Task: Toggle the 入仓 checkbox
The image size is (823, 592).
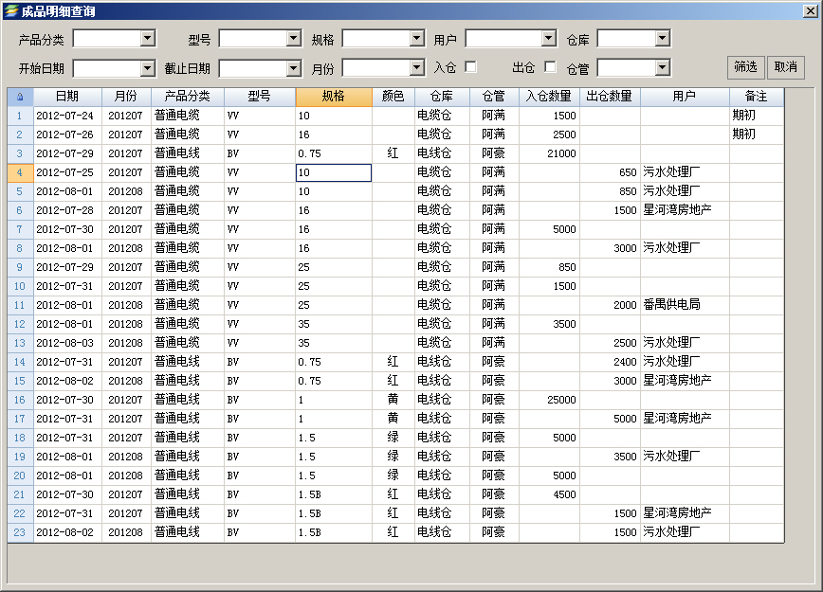Action: 470,67
